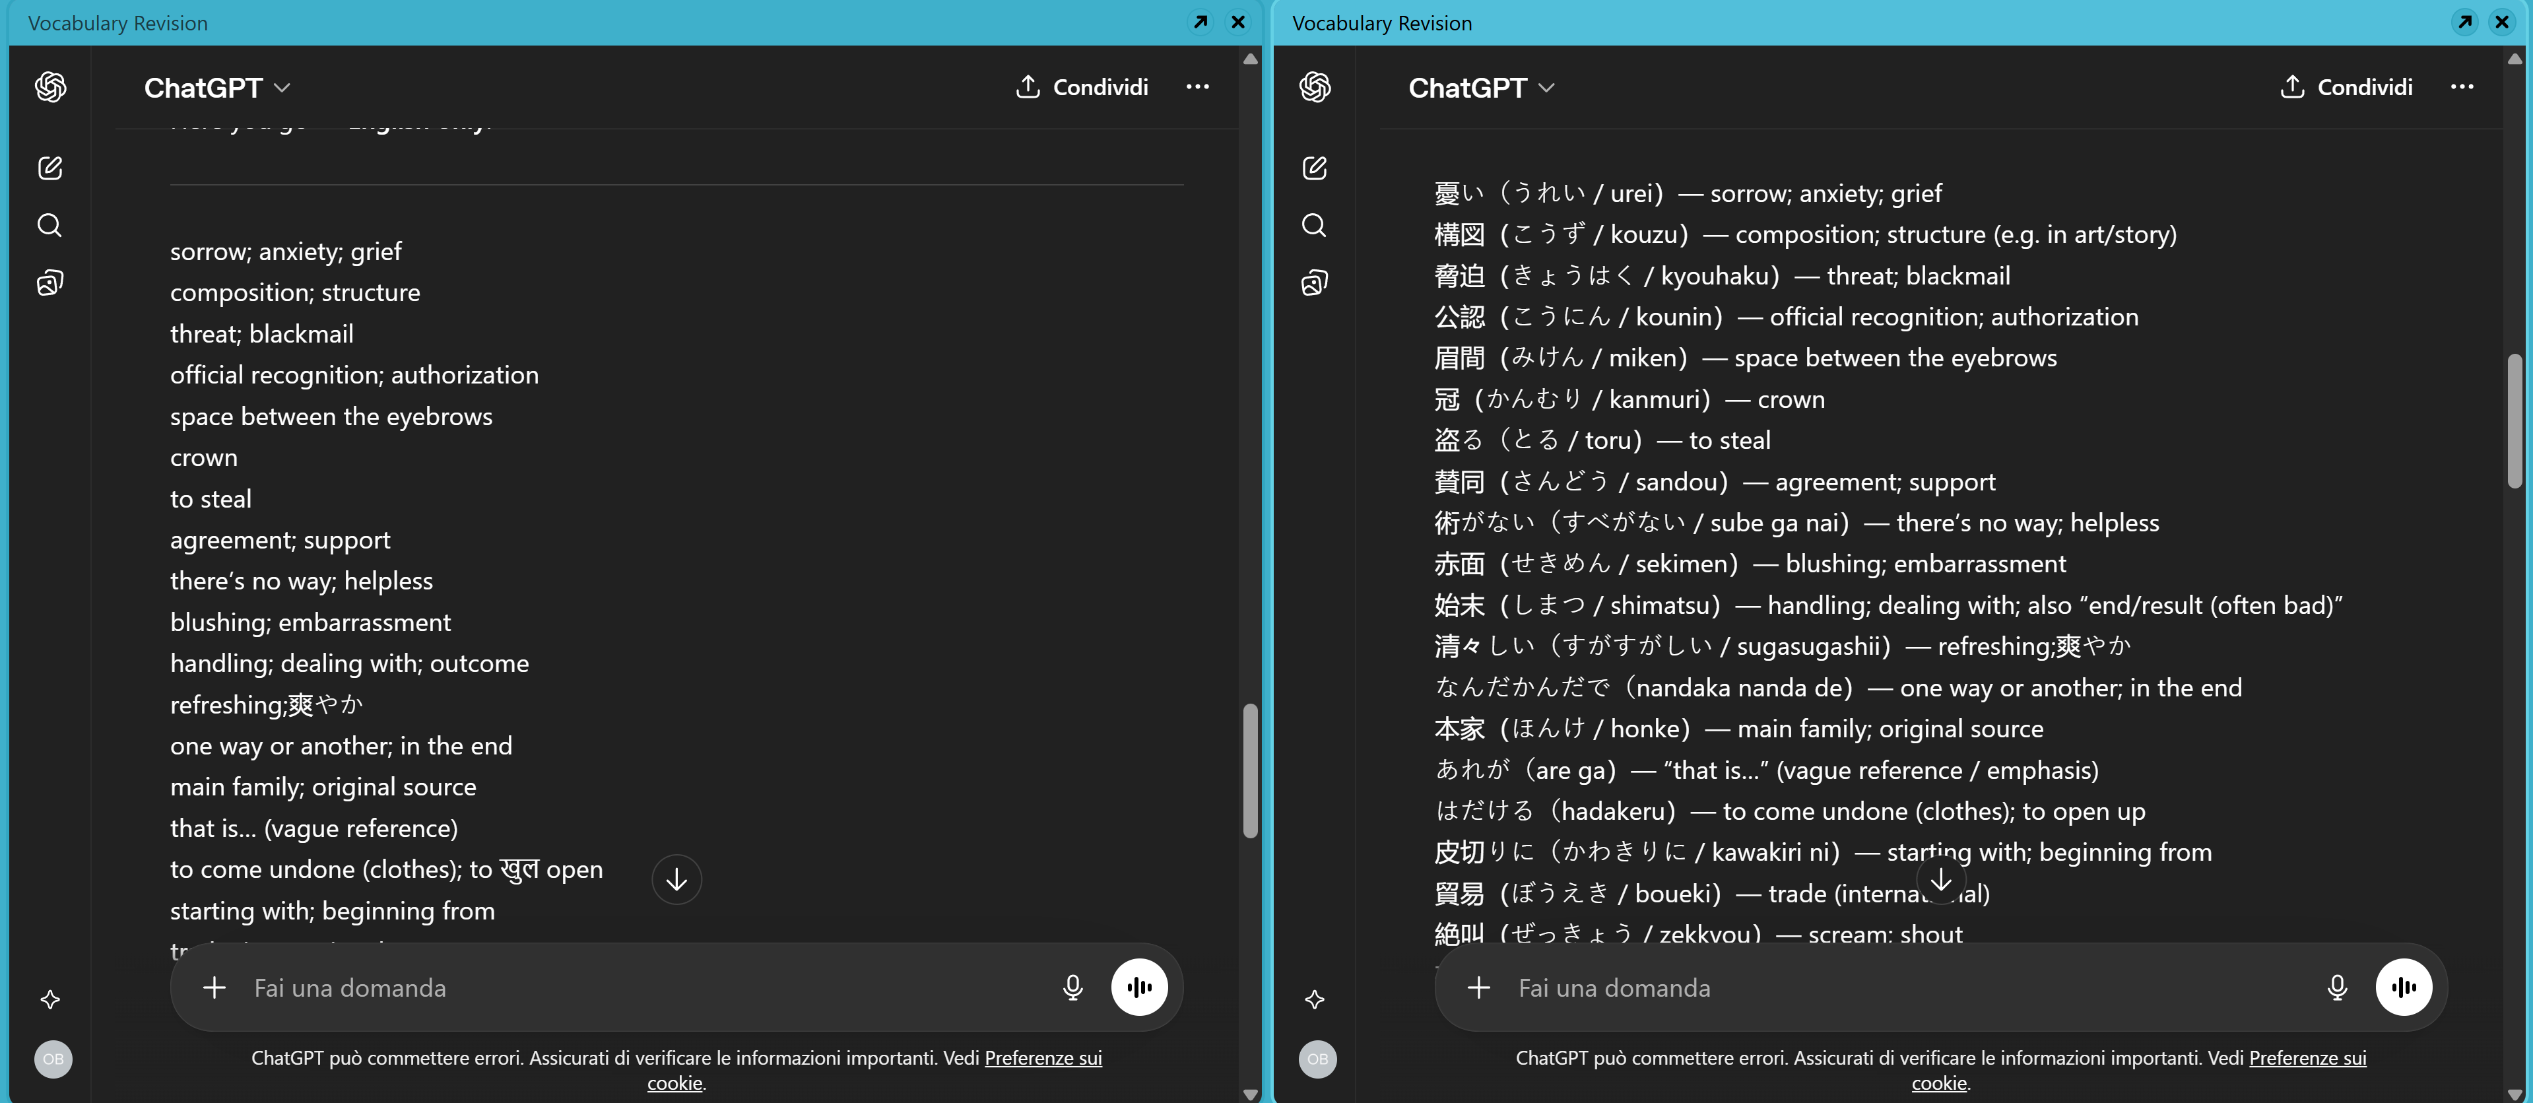Open search chats icon in right window

pos(1314,225)
